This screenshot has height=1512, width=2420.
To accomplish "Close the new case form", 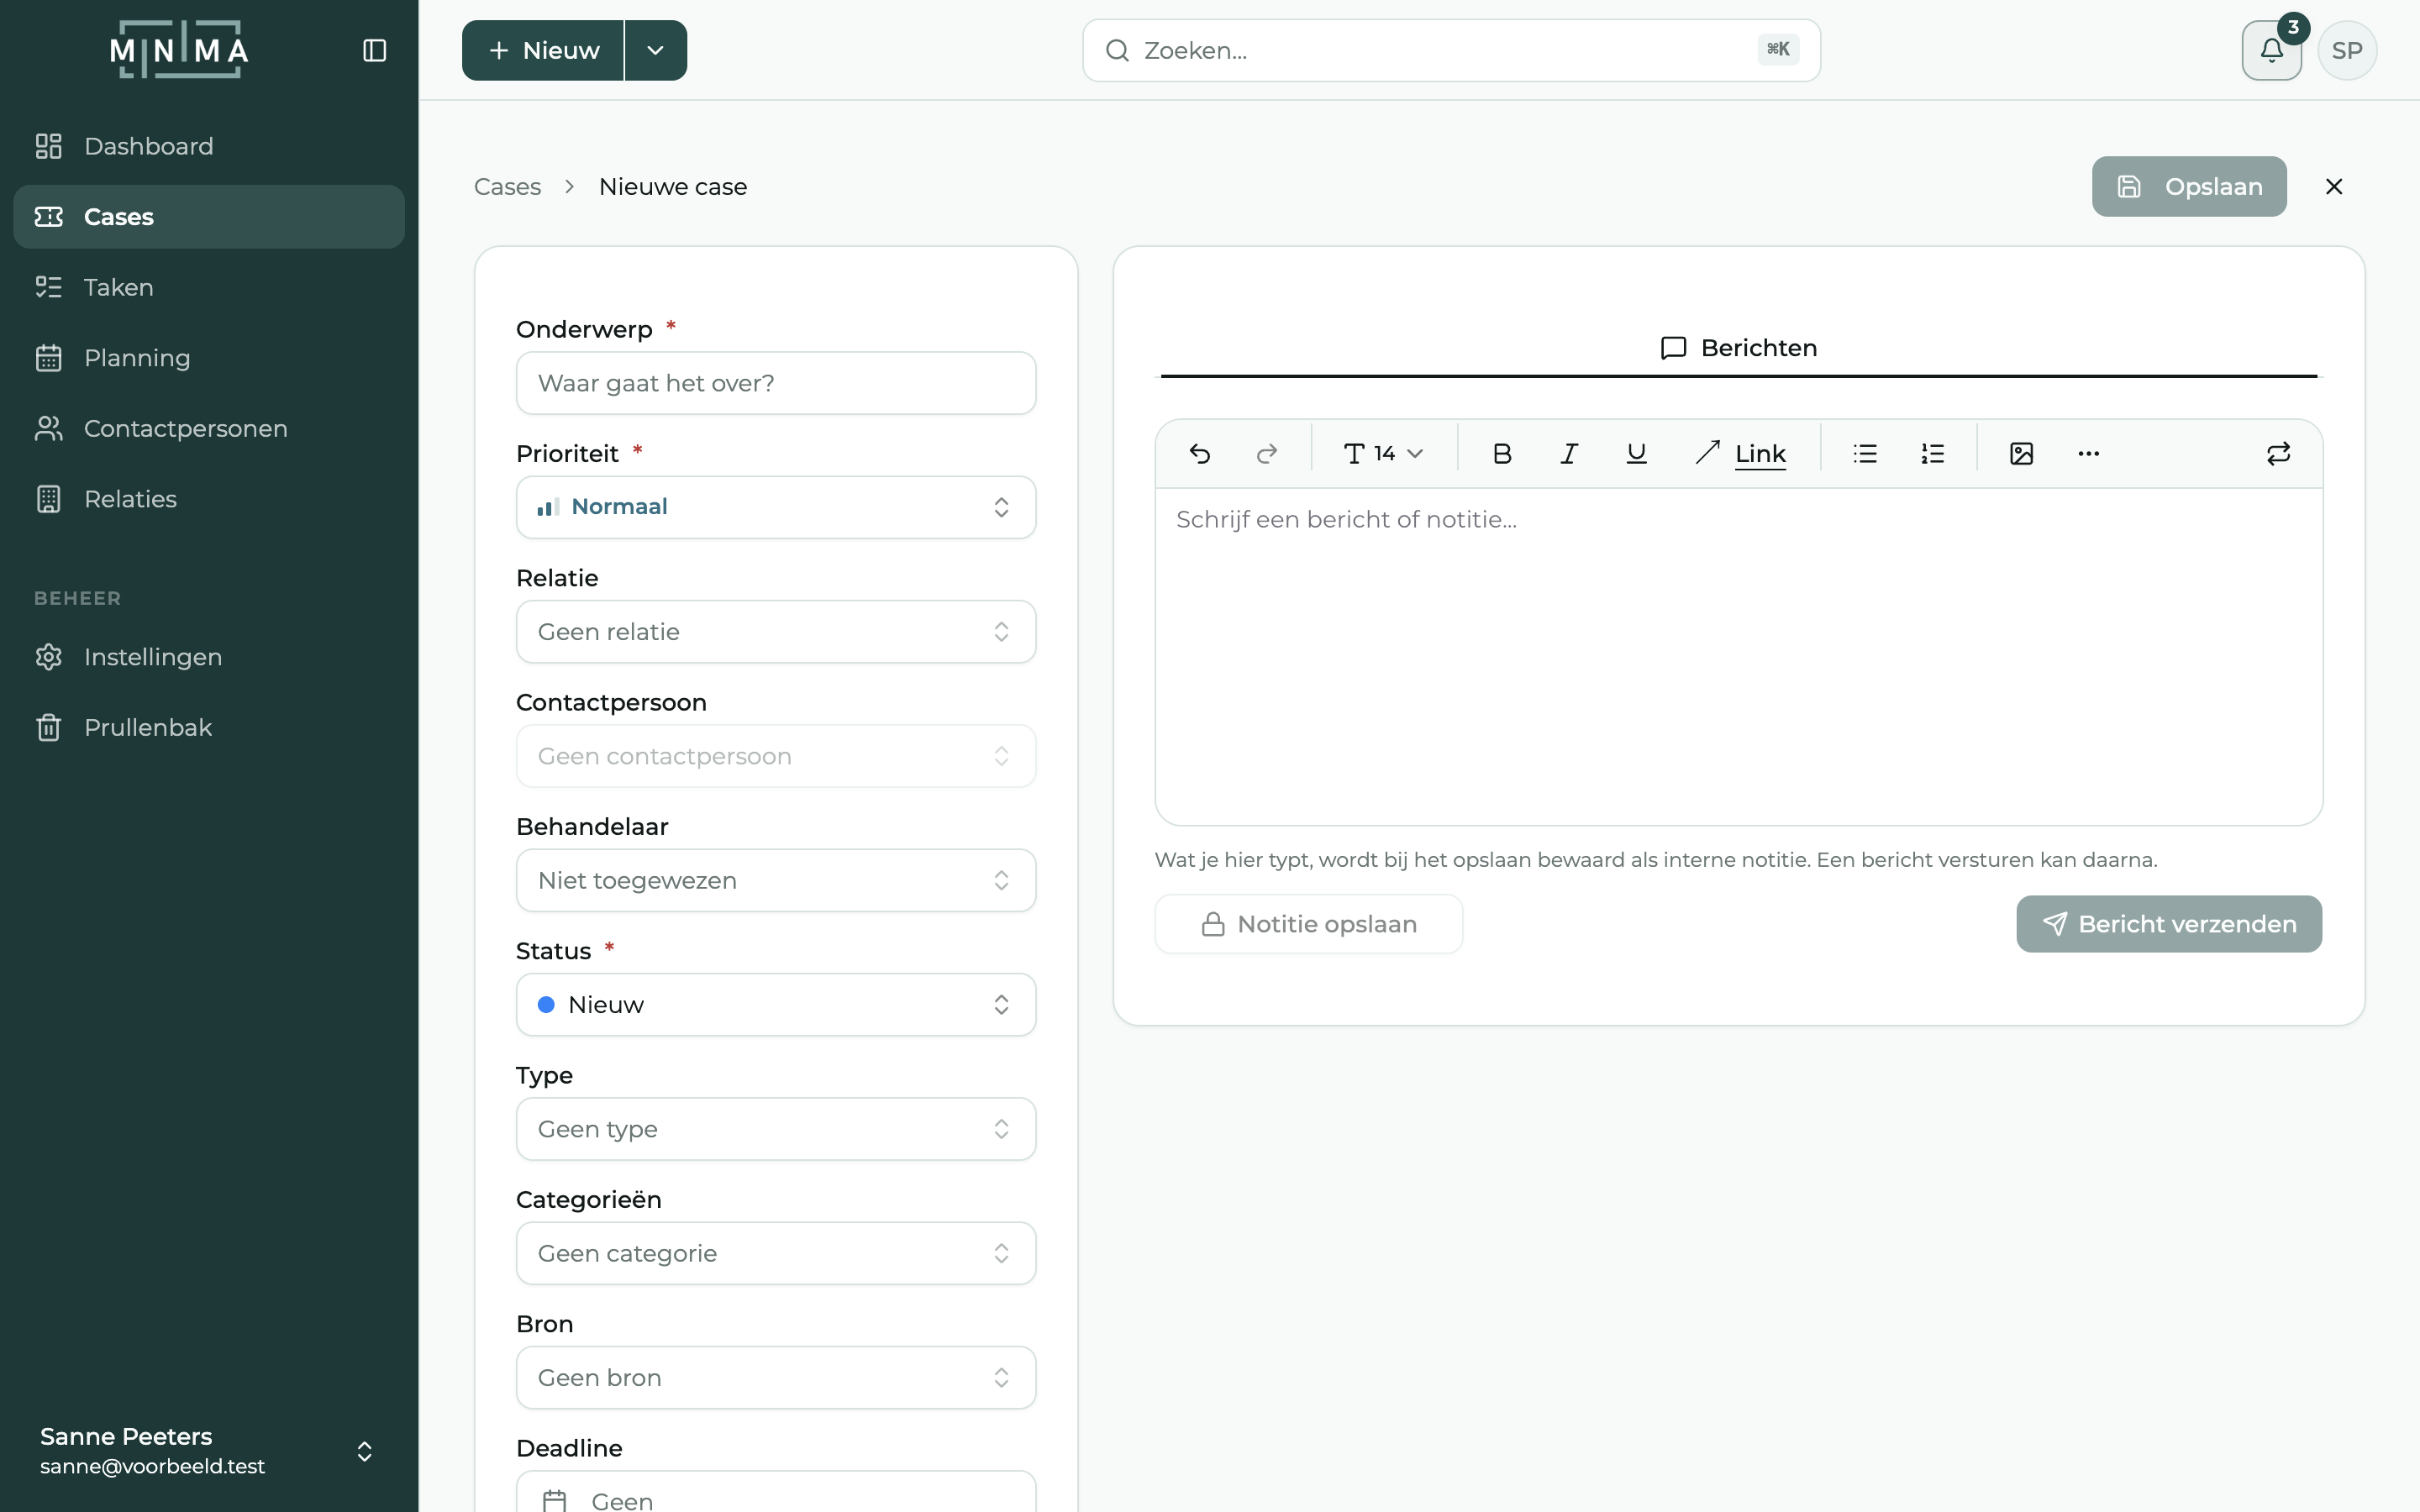I will 2334,187.
